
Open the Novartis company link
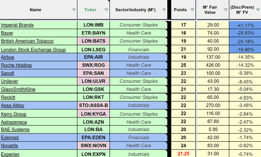coord(9,146)
